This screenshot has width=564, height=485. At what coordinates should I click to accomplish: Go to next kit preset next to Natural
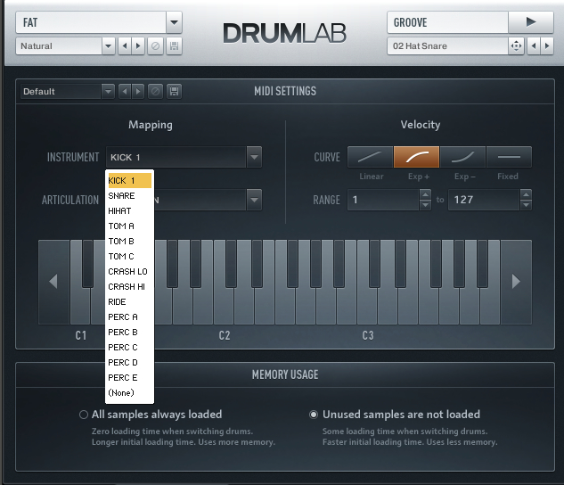(138, 46)
